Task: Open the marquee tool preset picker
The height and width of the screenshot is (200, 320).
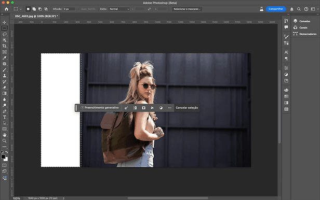Action: [x=18, y=9]
